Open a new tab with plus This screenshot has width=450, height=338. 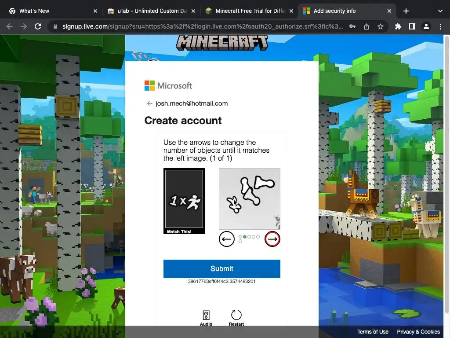(406, 11)
